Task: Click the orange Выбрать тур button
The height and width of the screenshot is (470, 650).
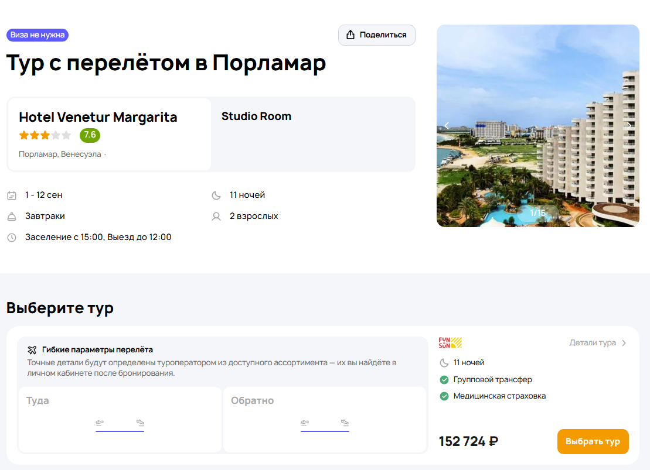Action: coord(593,441)
